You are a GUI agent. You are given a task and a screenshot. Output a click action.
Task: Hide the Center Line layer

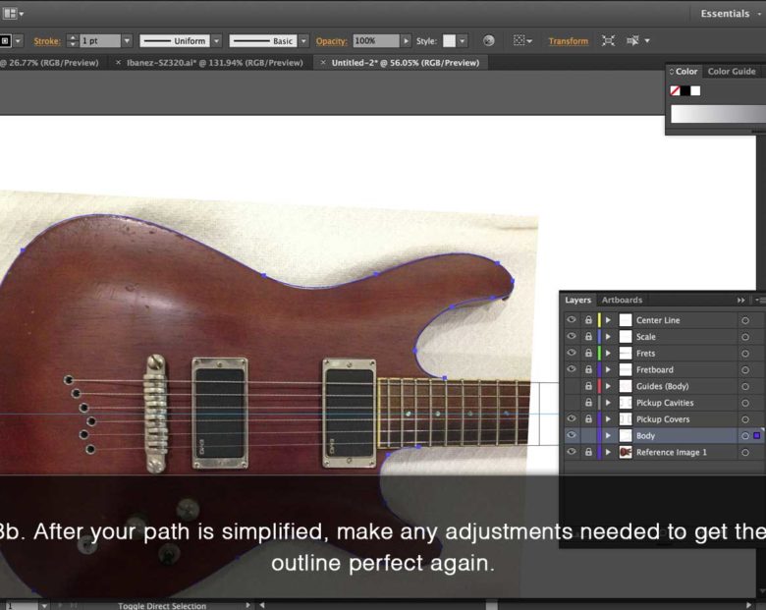[x=572, y=320]
